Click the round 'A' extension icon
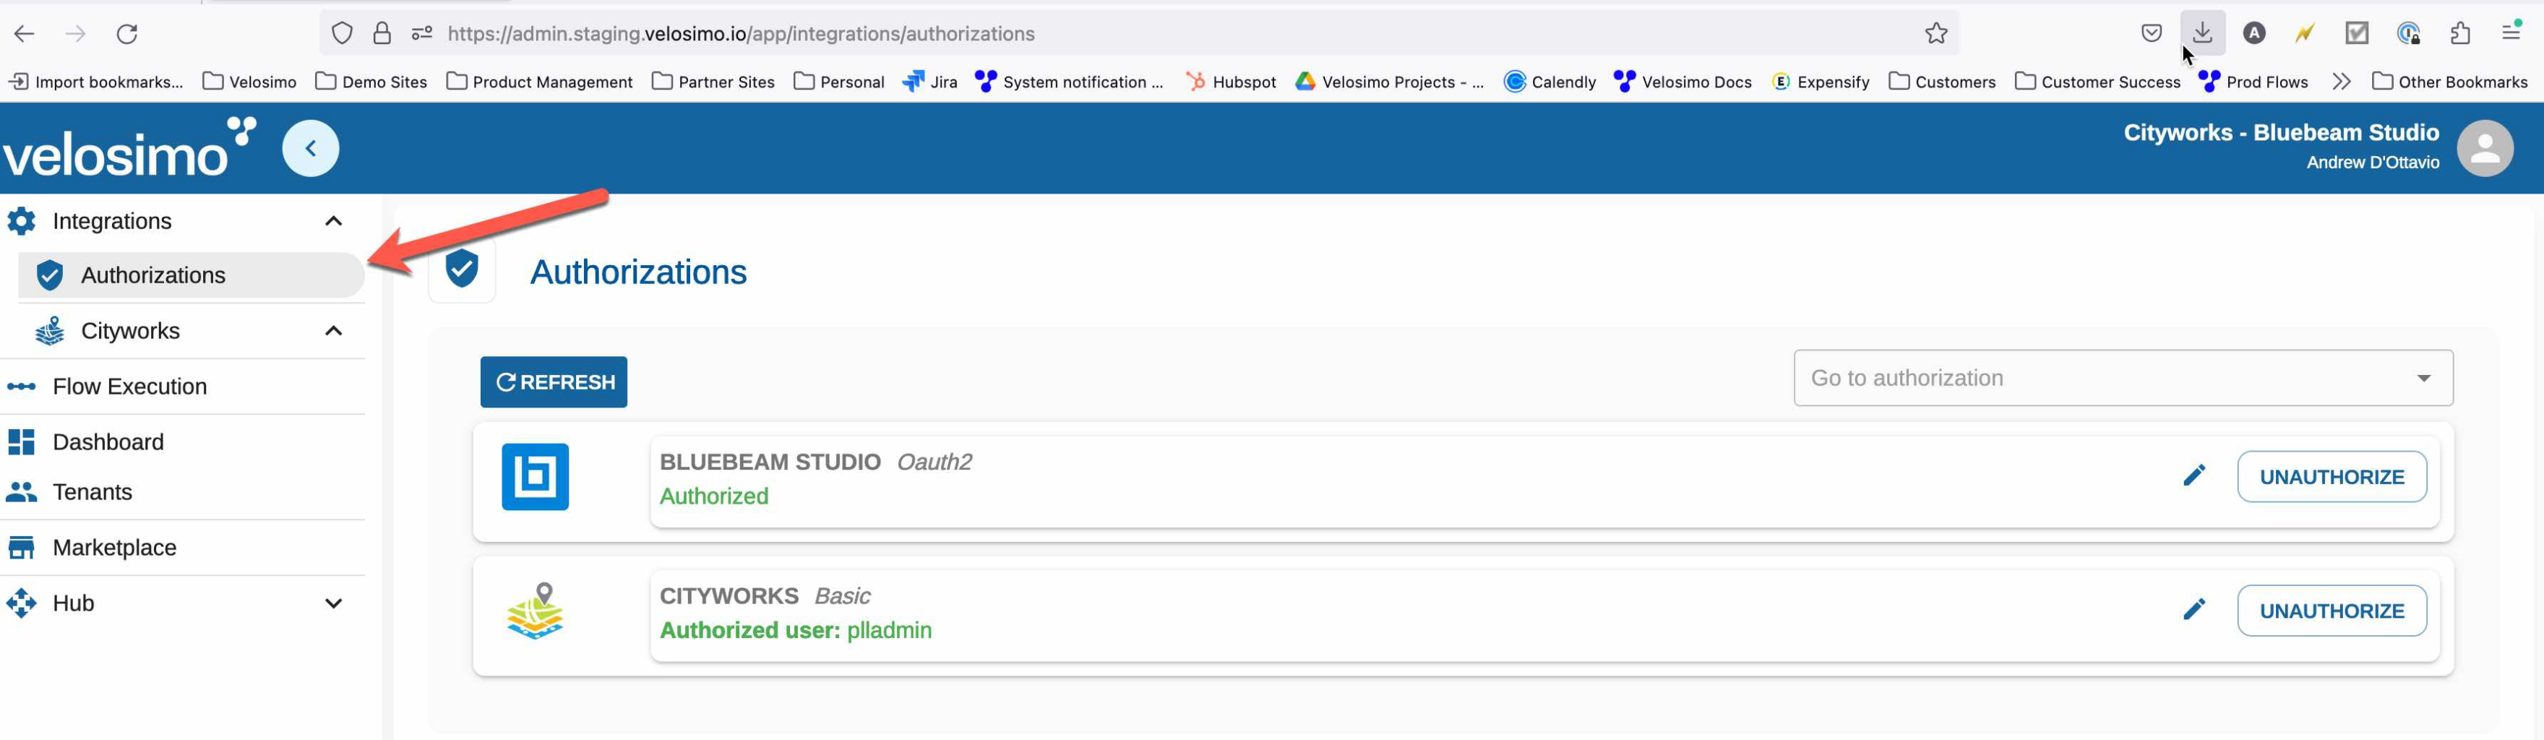This screenshot has height=740, width=2544. tap(2253, 33)
